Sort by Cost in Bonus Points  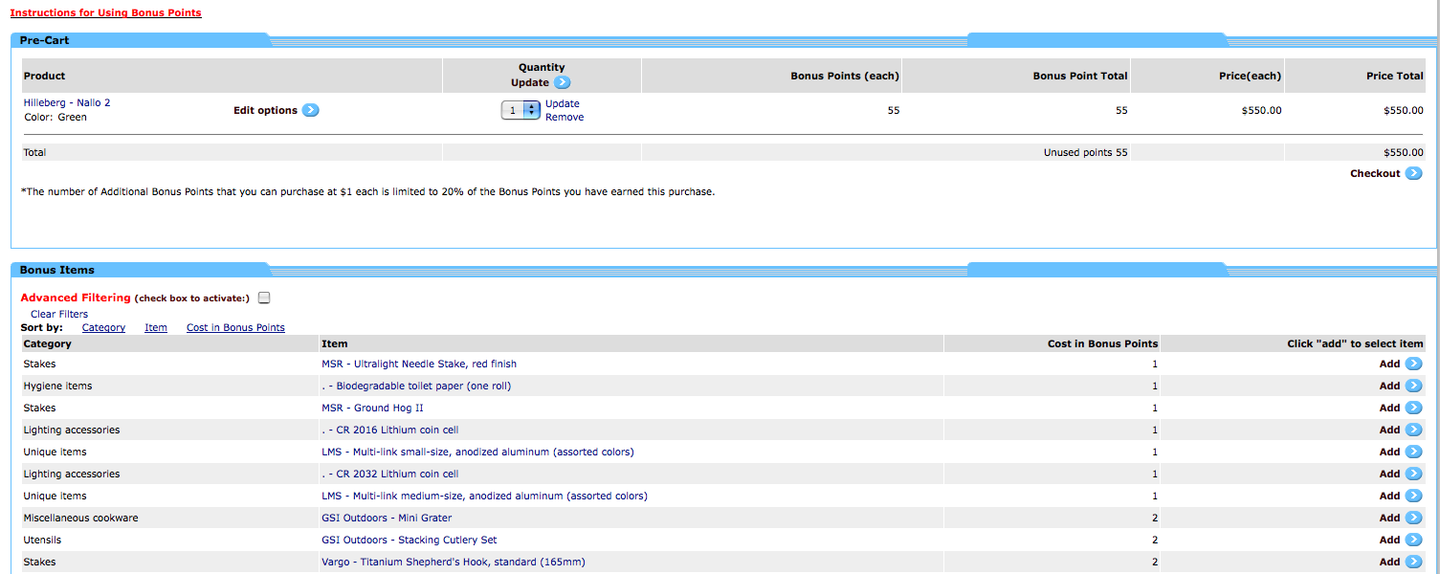(x=235, y=327)
